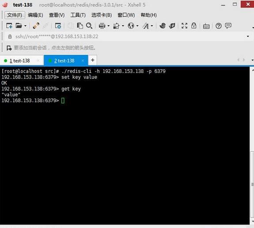Add new tab with plus button
Viewport: 254px width, 228px height.
coord(93,60)
